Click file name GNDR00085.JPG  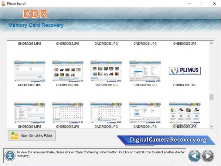click(x=185, y=43)
